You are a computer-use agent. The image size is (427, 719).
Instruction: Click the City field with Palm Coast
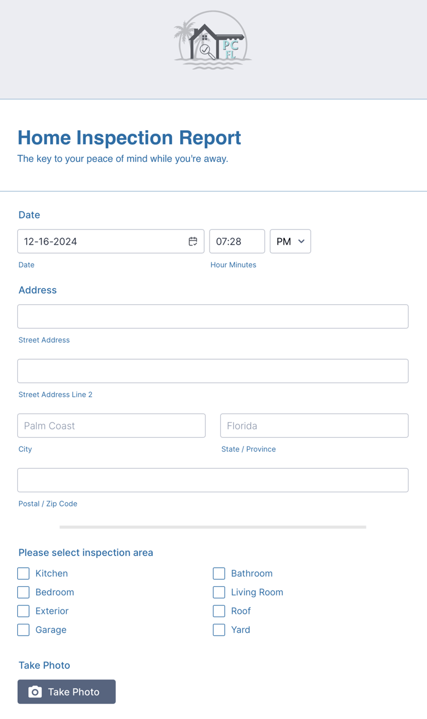[x=111, y=425]
